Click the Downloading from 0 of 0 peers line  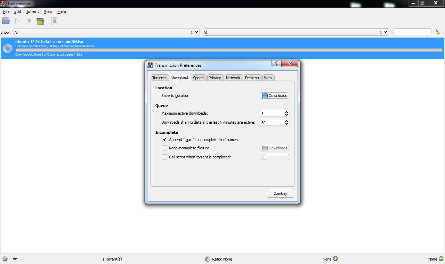pos(49,55)
